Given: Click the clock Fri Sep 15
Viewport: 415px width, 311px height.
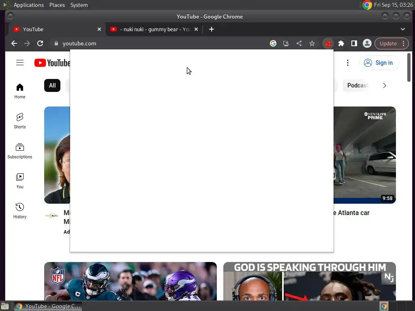Looking at the screenshot, I should [x=393, y=5].
